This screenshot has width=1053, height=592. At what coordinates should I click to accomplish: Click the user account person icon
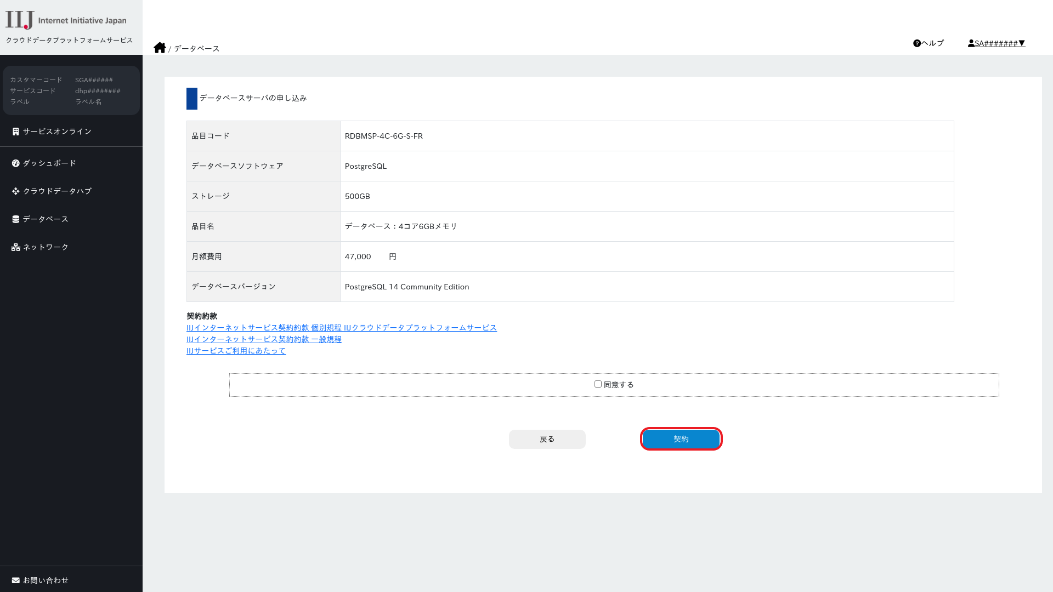coord(971,43)
